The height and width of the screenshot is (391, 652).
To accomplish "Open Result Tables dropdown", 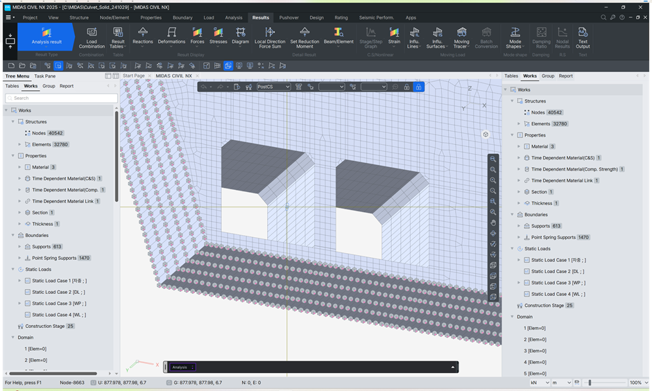I will tap(118, 38).
